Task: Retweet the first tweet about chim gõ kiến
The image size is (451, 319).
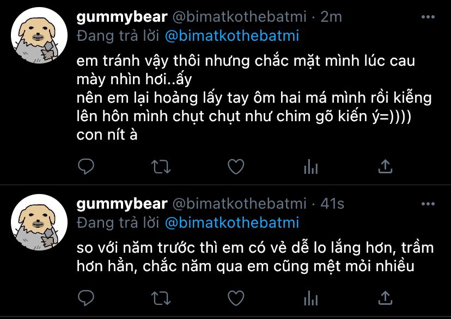Action: point(161,167)
